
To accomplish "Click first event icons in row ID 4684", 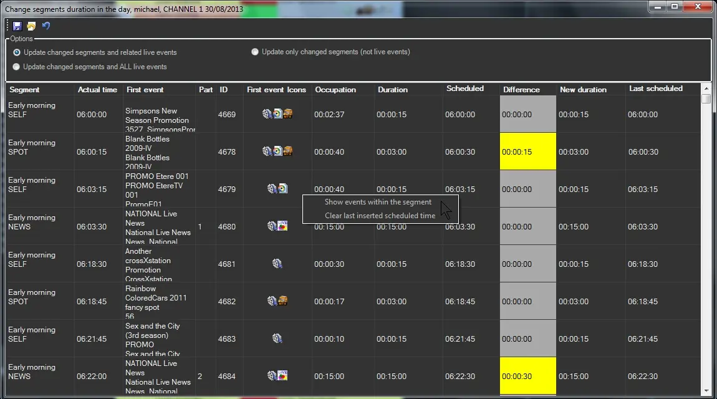I will (277, 376).
